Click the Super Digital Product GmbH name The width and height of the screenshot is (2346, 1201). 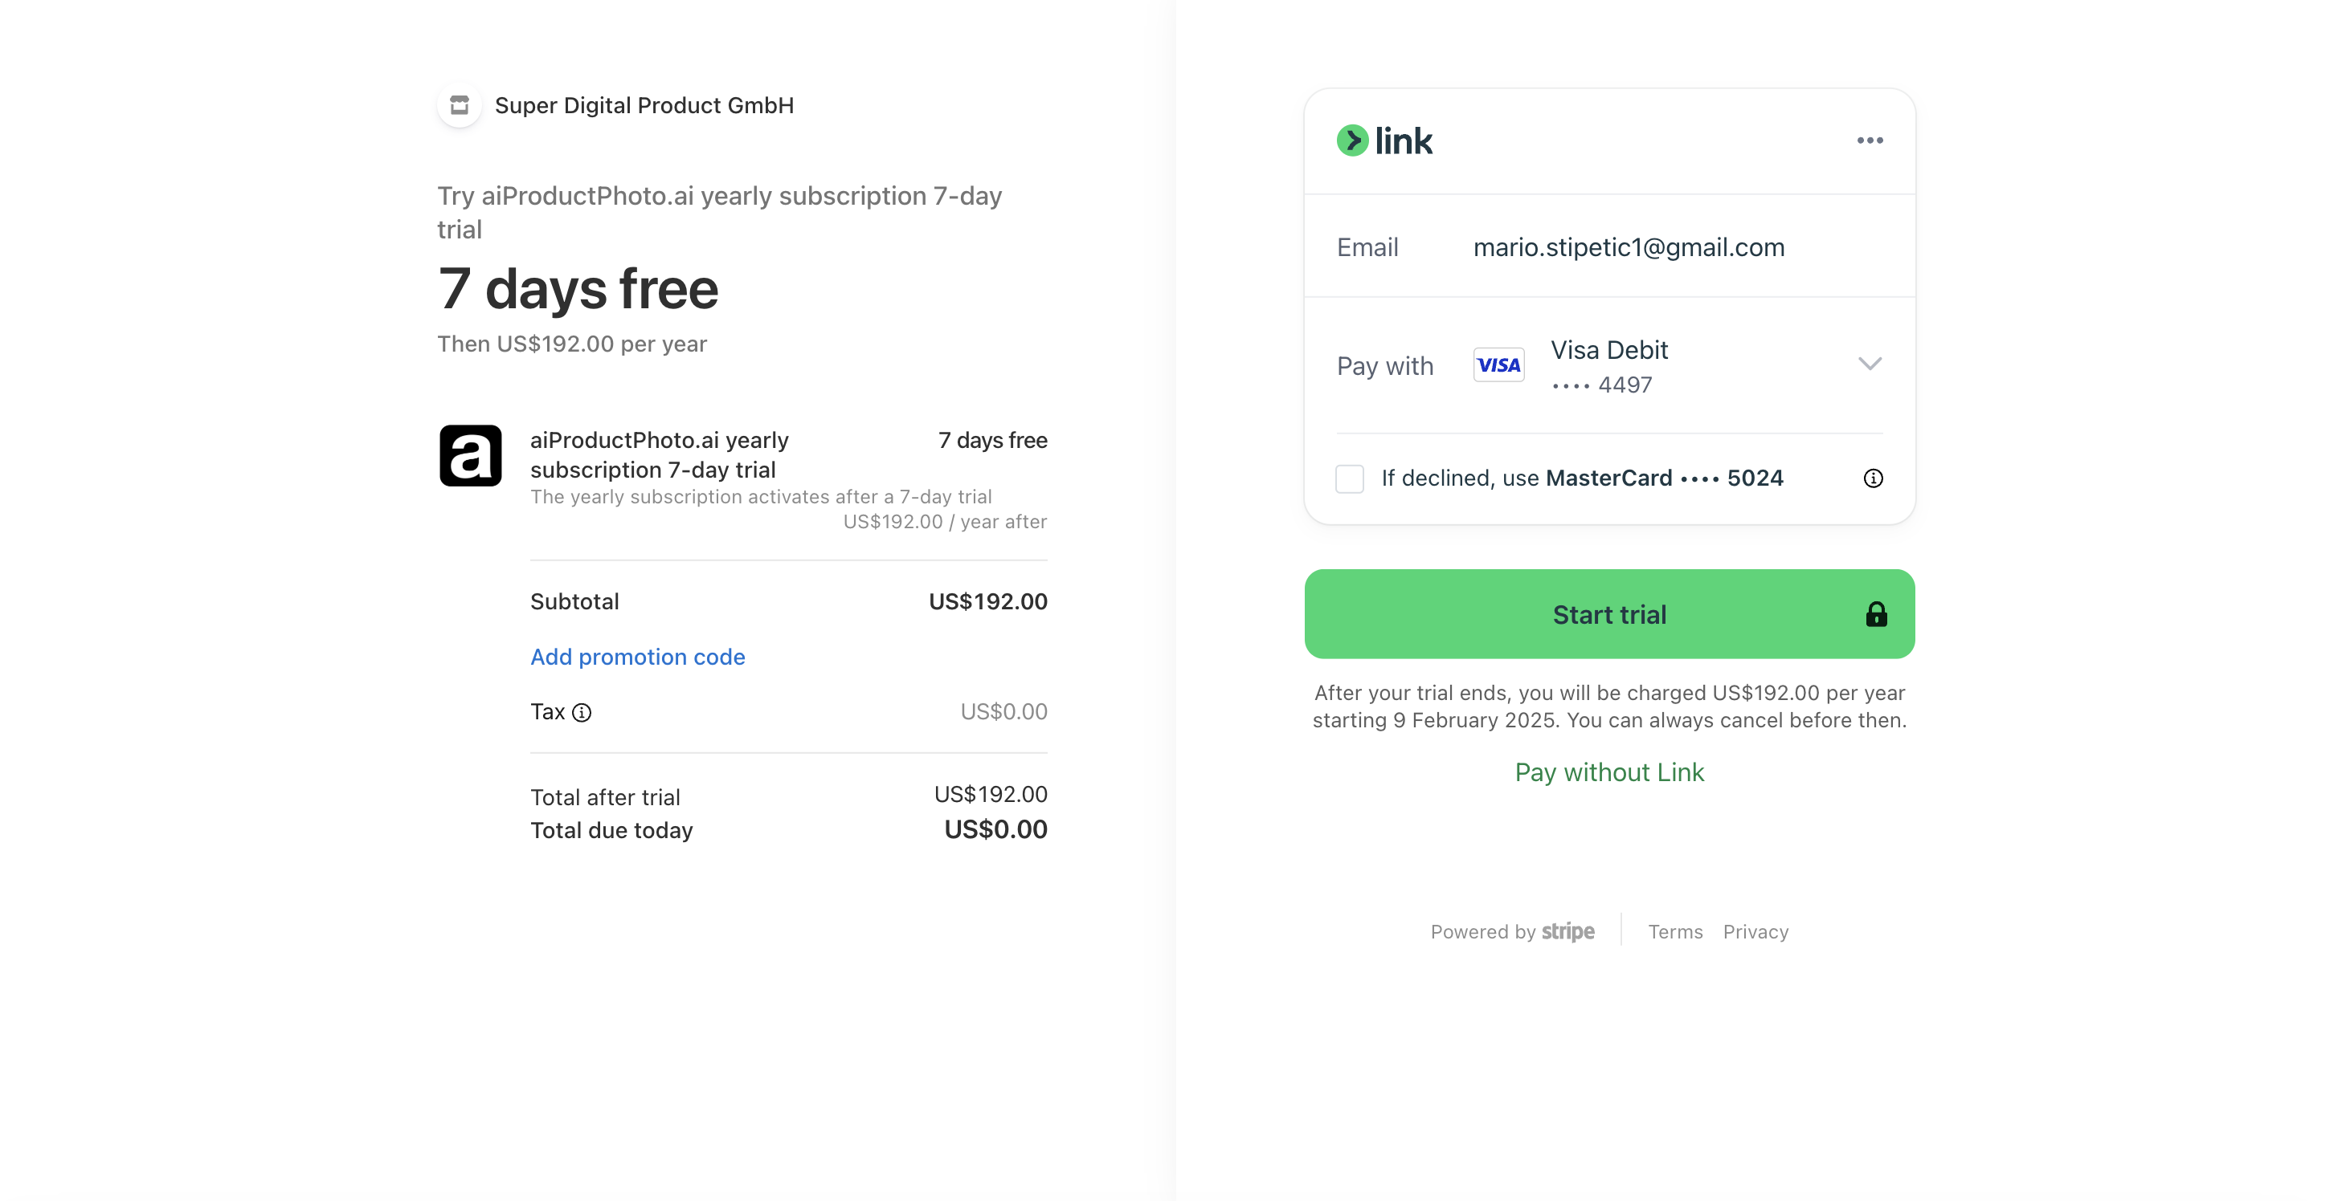[644, 105]
